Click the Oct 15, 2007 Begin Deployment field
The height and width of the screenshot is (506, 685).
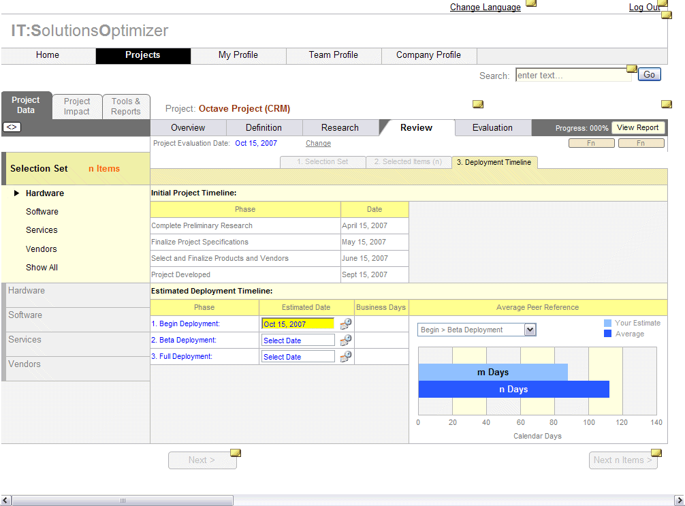(298, 323)
